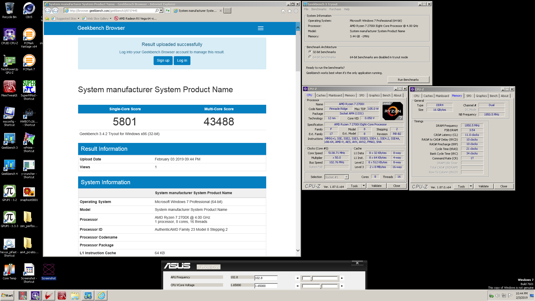The height and width of the screenshot is (301, 535).
Task: Click Run Benchmarks button
Action: point(408,80)
